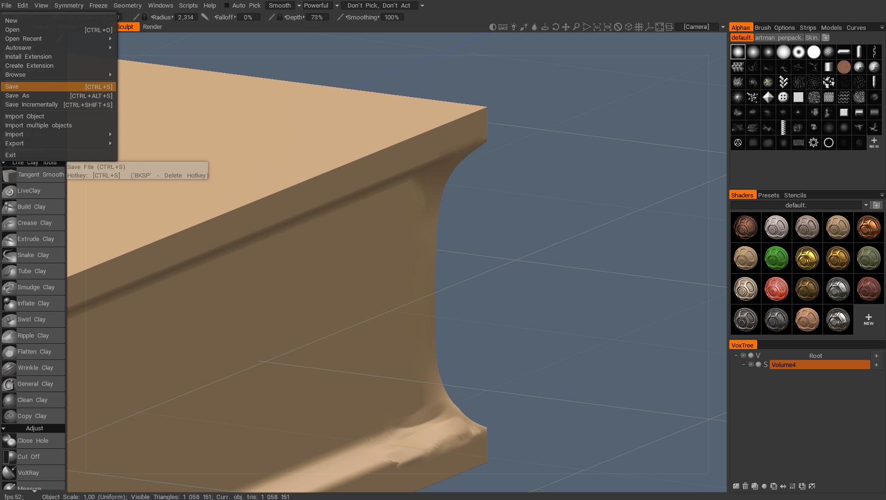Click the light bulb lighting icon
The image size is (886, 500).
pos(513,27)
